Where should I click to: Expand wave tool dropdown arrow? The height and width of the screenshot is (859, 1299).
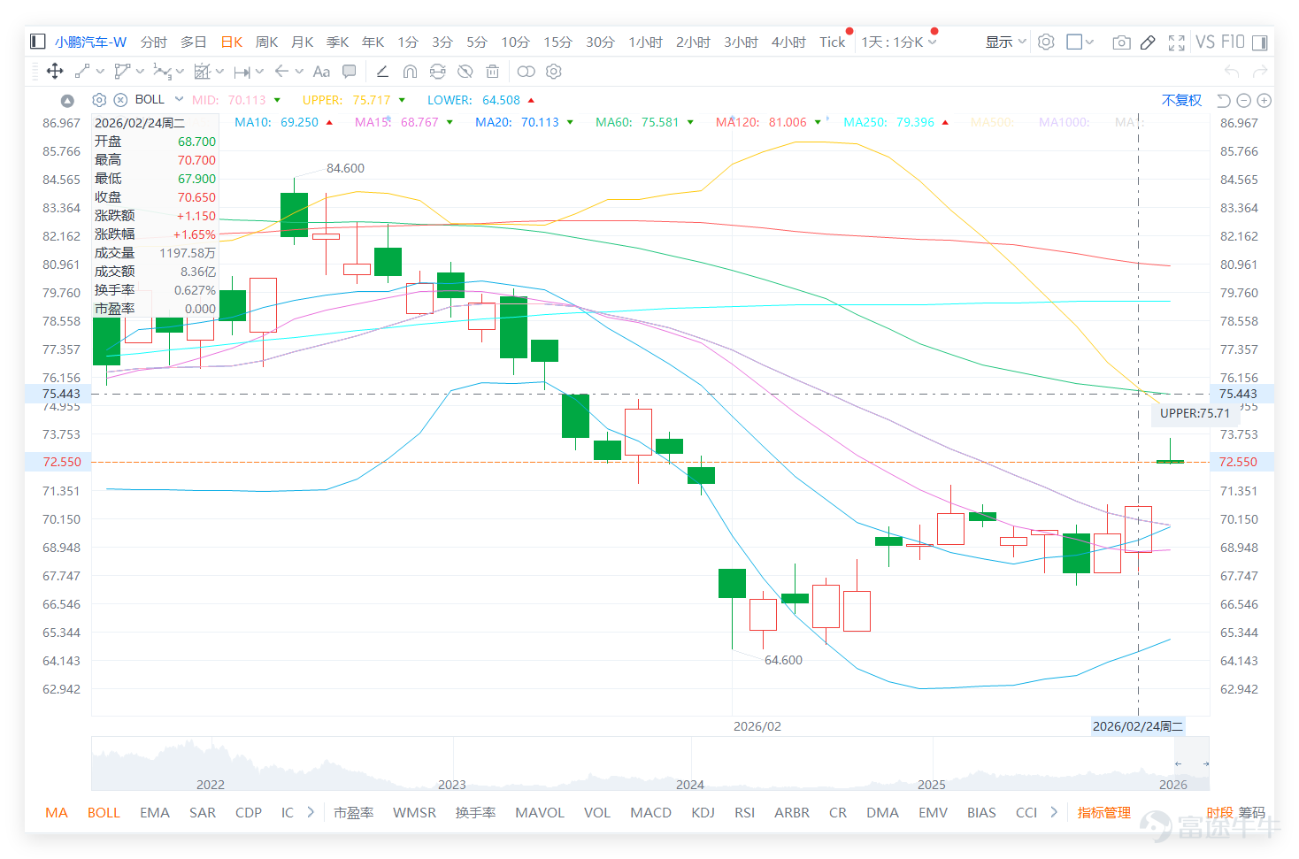[180, 72]
